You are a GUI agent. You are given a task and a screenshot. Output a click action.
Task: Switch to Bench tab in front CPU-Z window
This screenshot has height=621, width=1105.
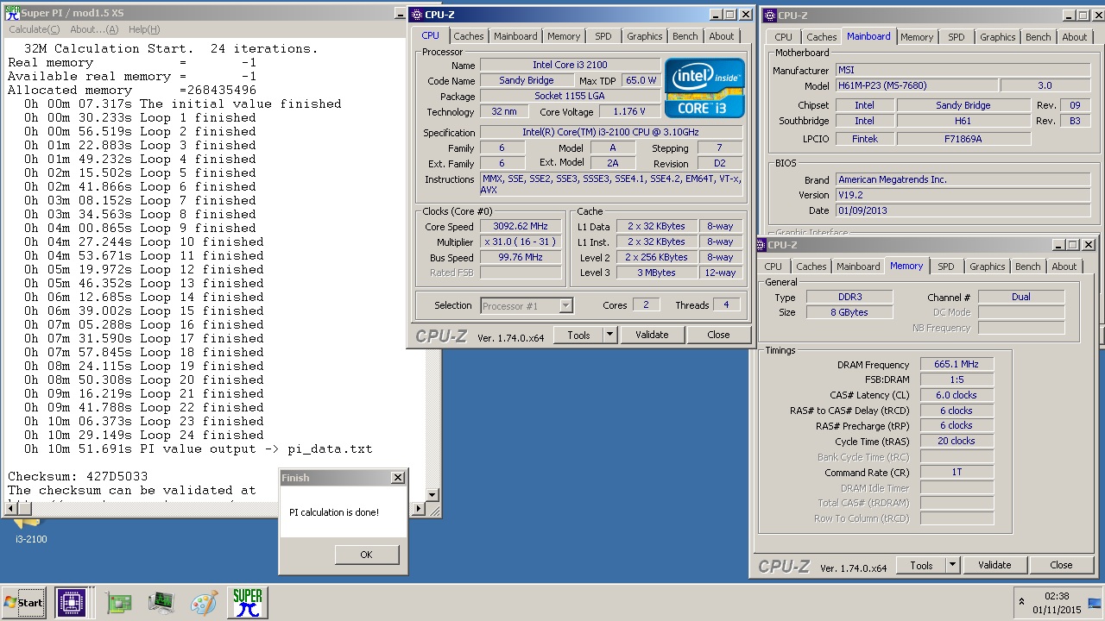pos(685,36)
